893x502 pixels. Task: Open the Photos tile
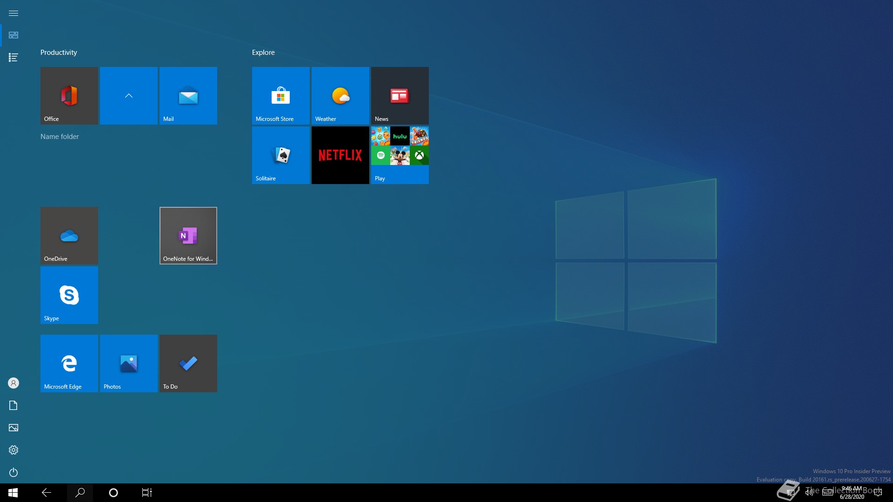(129, 363)
